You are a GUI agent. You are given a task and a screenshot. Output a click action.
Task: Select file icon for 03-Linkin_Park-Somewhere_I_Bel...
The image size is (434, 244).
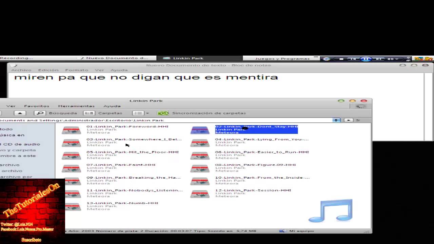[x=71, y=143]
